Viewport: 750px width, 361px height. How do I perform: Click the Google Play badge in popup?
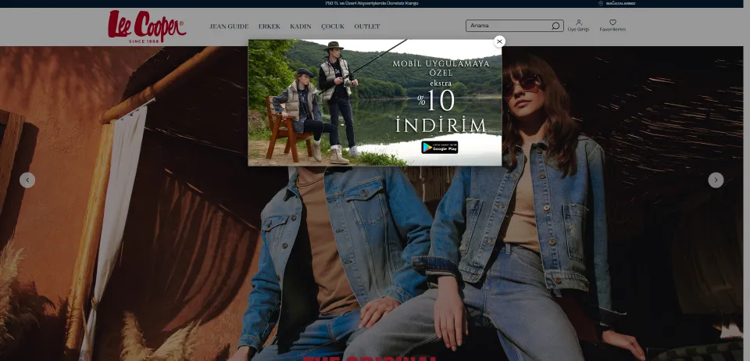tap(440, 147)
